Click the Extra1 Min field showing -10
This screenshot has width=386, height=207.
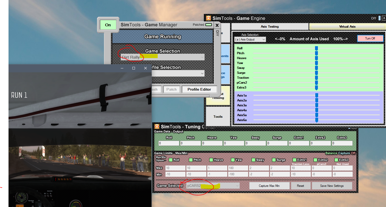(301, 174)
